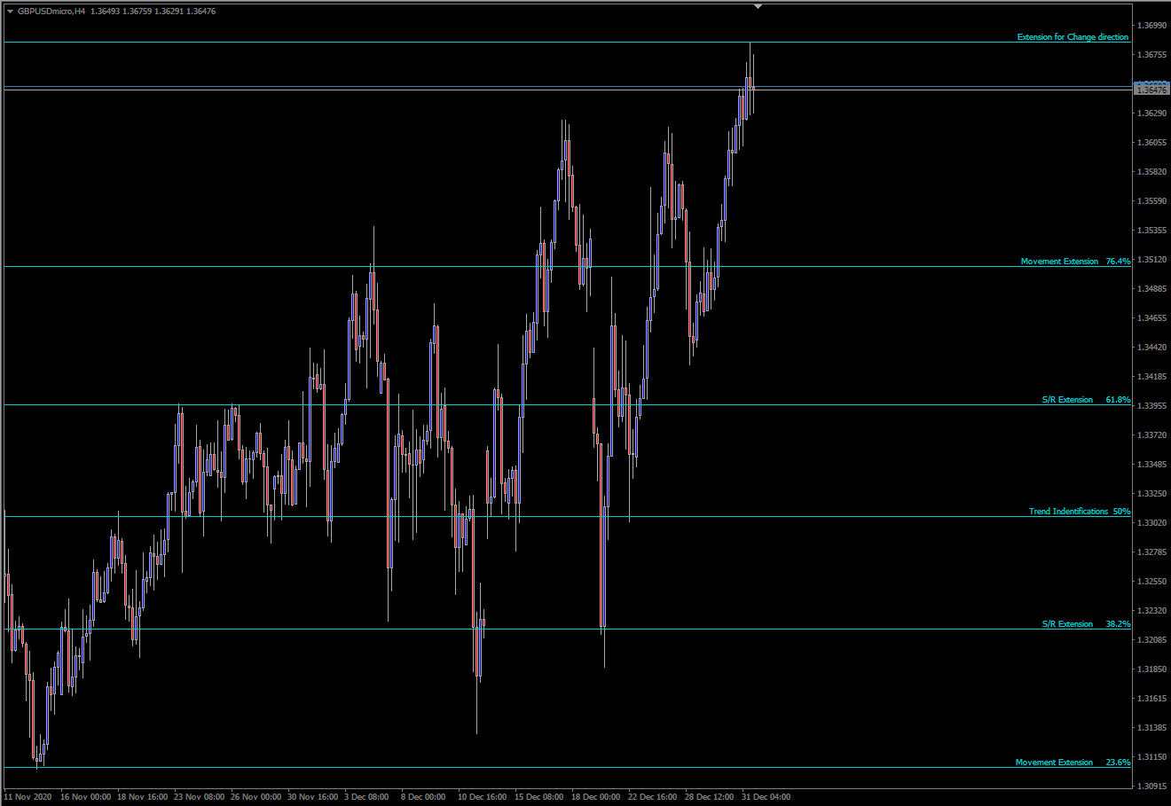
Task: Click the close value 1.36476 in the chart title
Action: [x=200, y=12]
